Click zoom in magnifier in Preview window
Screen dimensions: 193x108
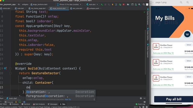[188, 2]
